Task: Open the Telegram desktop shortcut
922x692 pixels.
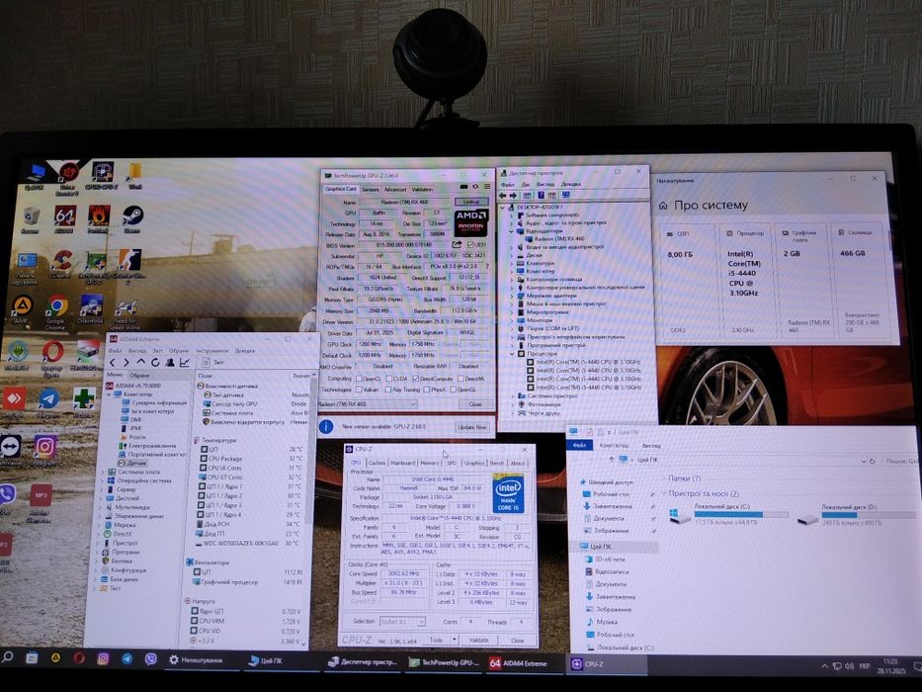Action: tap(48, 400)
